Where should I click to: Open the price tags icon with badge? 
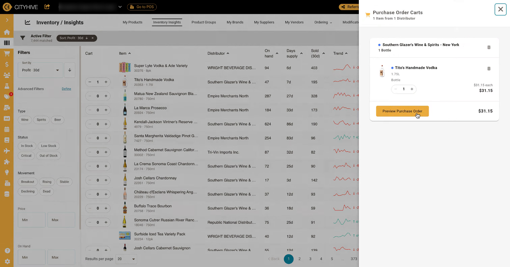coord(7,96)
